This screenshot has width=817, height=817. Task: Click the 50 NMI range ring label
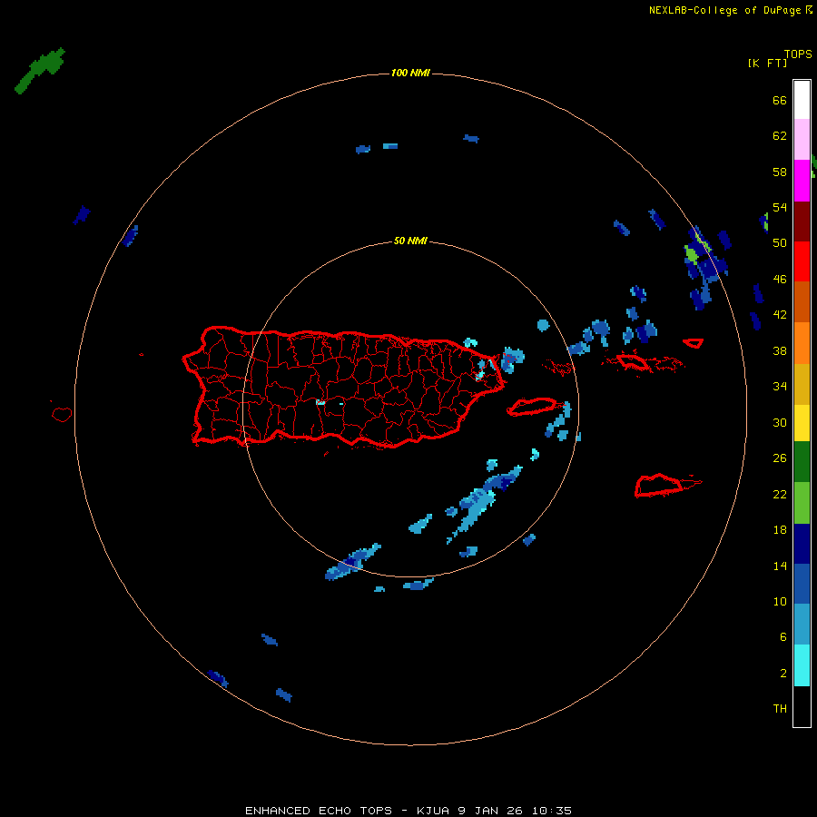coord(410,241)
